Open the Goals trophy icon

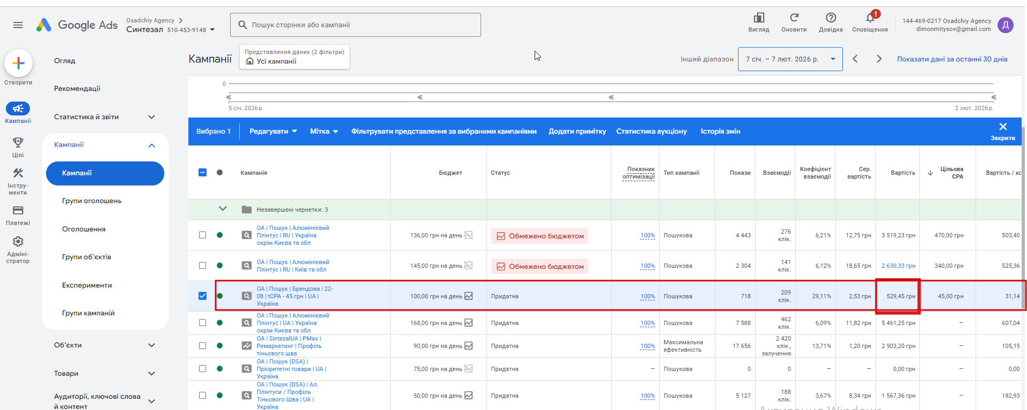point(18,143)
